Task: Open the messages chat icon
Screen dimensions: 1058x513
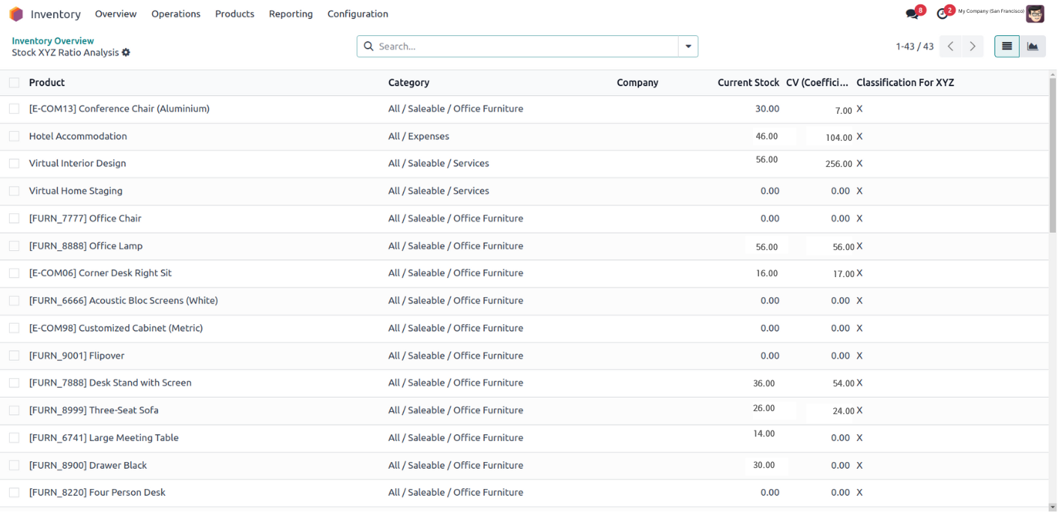Action: [x=912, y=14]
